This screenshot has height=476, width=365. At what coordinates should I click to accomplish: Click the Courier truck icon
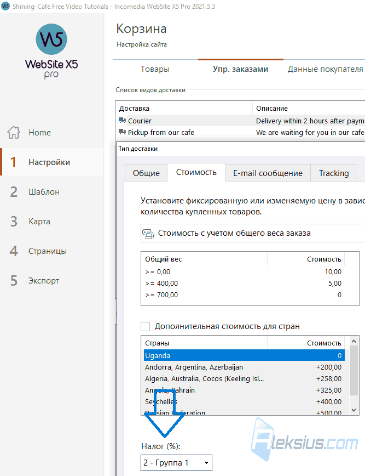pos(122,121)
